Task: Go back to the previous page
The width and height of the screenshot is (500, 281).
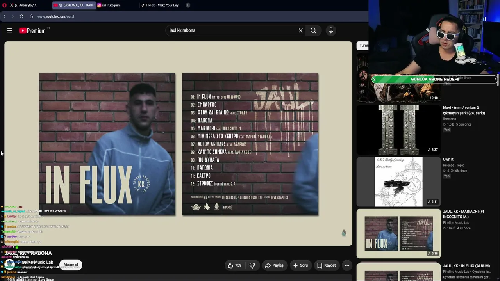Action: coord(4,16)
